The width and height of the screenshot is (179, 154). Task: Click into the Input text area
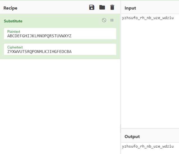[150, 71]
